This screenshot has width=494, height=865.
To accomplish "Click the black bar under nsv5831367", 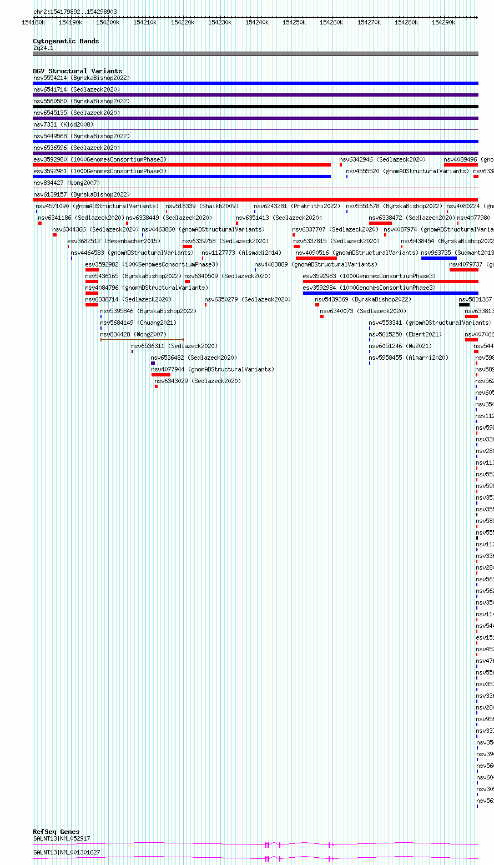I will coord(464,305).
